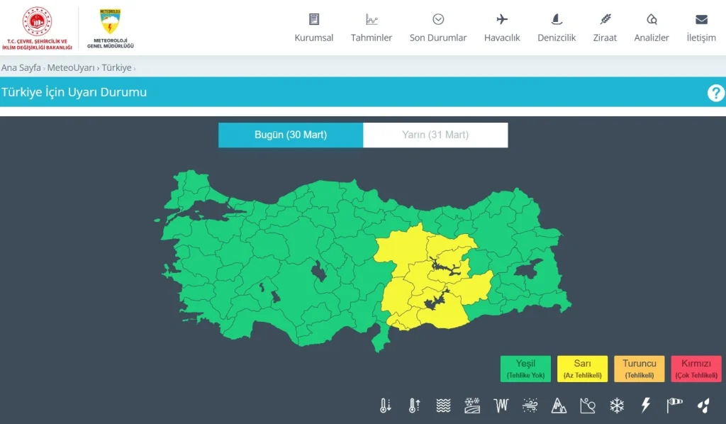726x424 pixels.
Task: Click the Kurumsal document icon
Action: coord(314,19)
